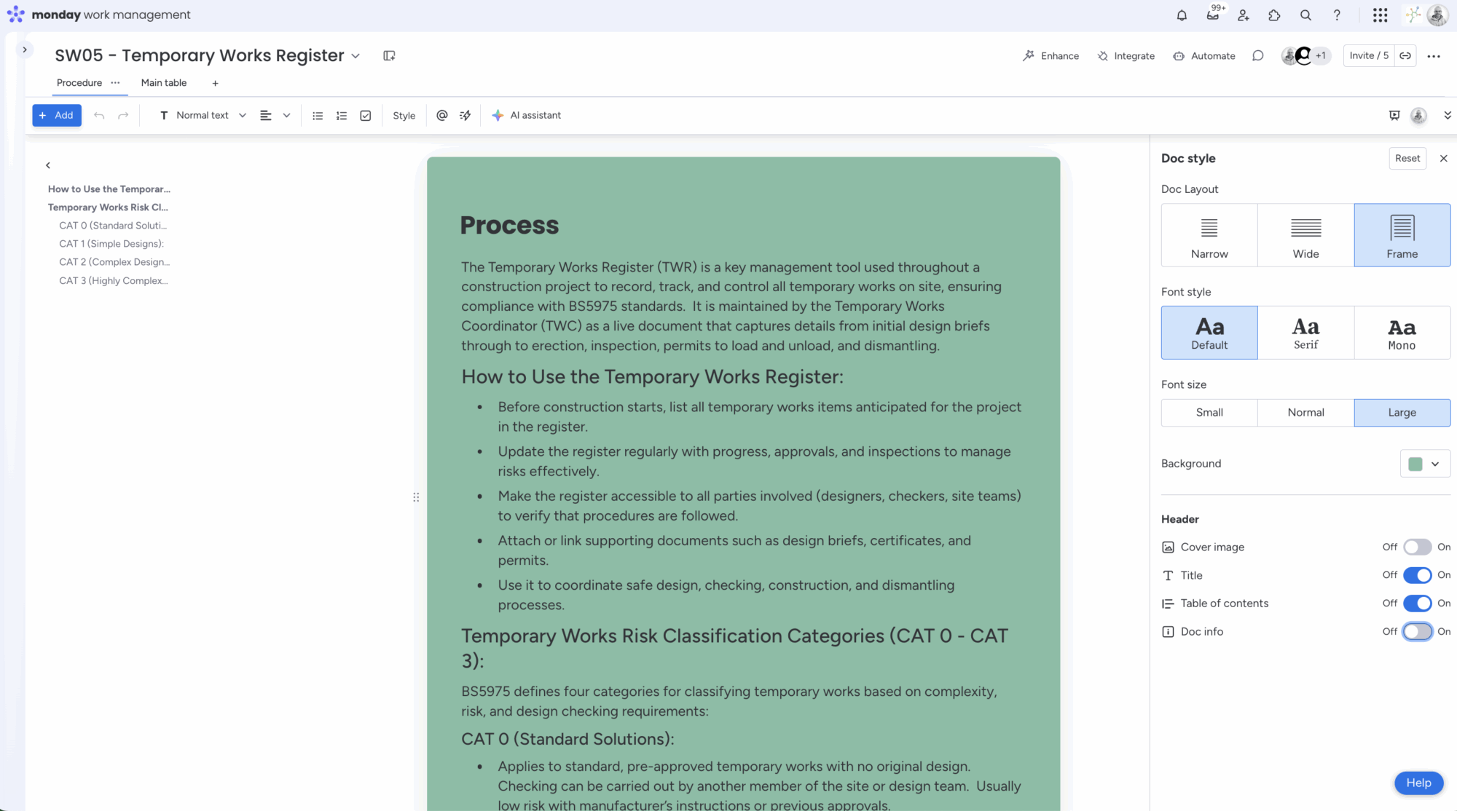
Task: Open the board description panel icon
Action: click(x=389, y=56)
